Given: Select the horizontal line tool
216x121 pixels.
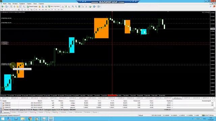Looking at the screenshot, I should click(x=12, y=9).
